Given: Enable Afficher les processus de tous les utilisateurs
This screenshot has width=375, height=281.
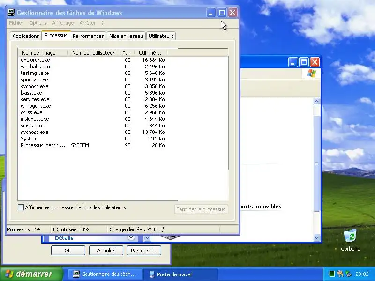Looking at the screenshot, I should tap(21, 207).
